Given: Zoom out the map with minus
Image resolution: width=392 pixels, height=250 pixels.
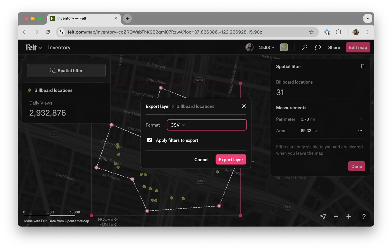Looking at the screenshot, I should 336,216.
